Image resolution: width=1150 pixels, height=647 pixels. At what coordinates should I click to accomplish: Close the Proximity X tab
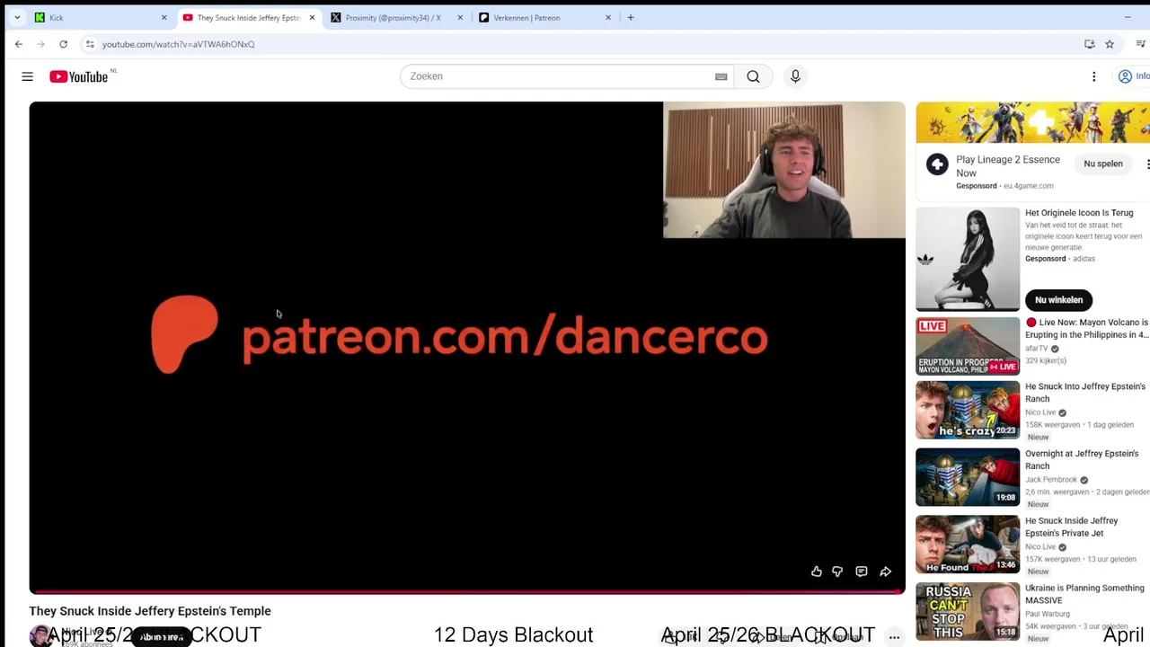460,17
